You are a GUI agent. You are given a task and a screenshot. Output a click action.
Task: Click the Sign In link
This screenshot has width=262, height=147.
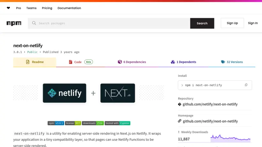253,23
